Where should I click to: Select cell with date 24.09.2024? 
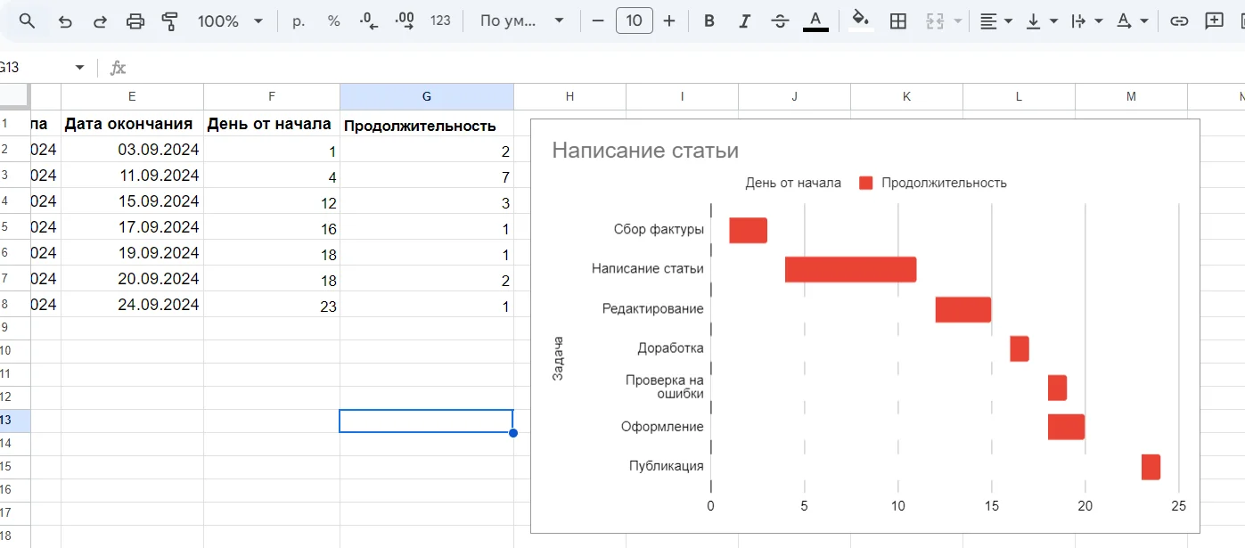(132, 305)
